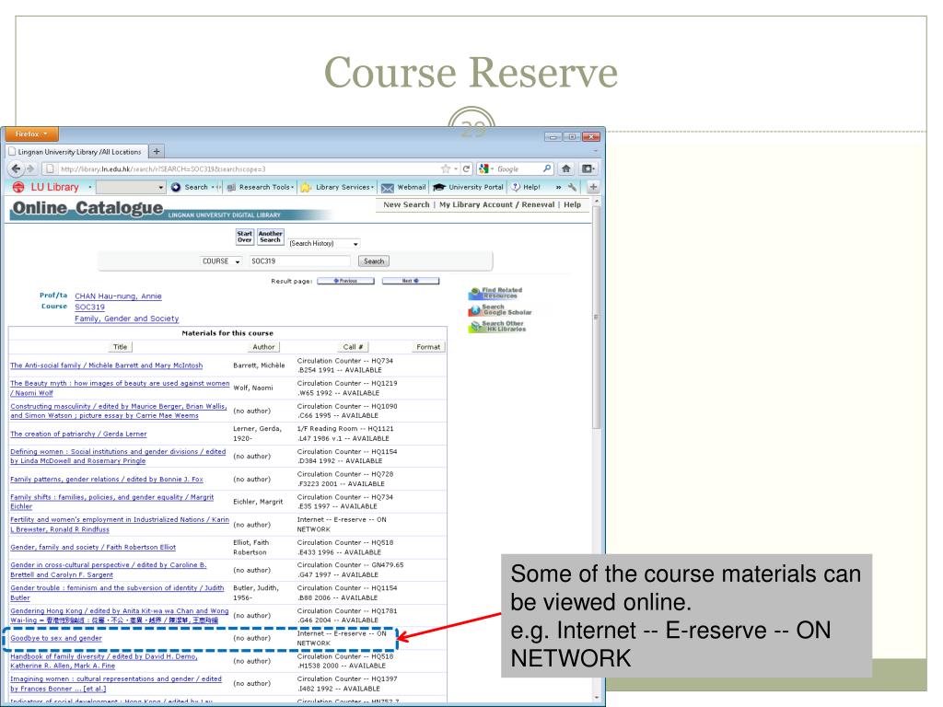Open the Search History dropdown

(x=324, y=243)
